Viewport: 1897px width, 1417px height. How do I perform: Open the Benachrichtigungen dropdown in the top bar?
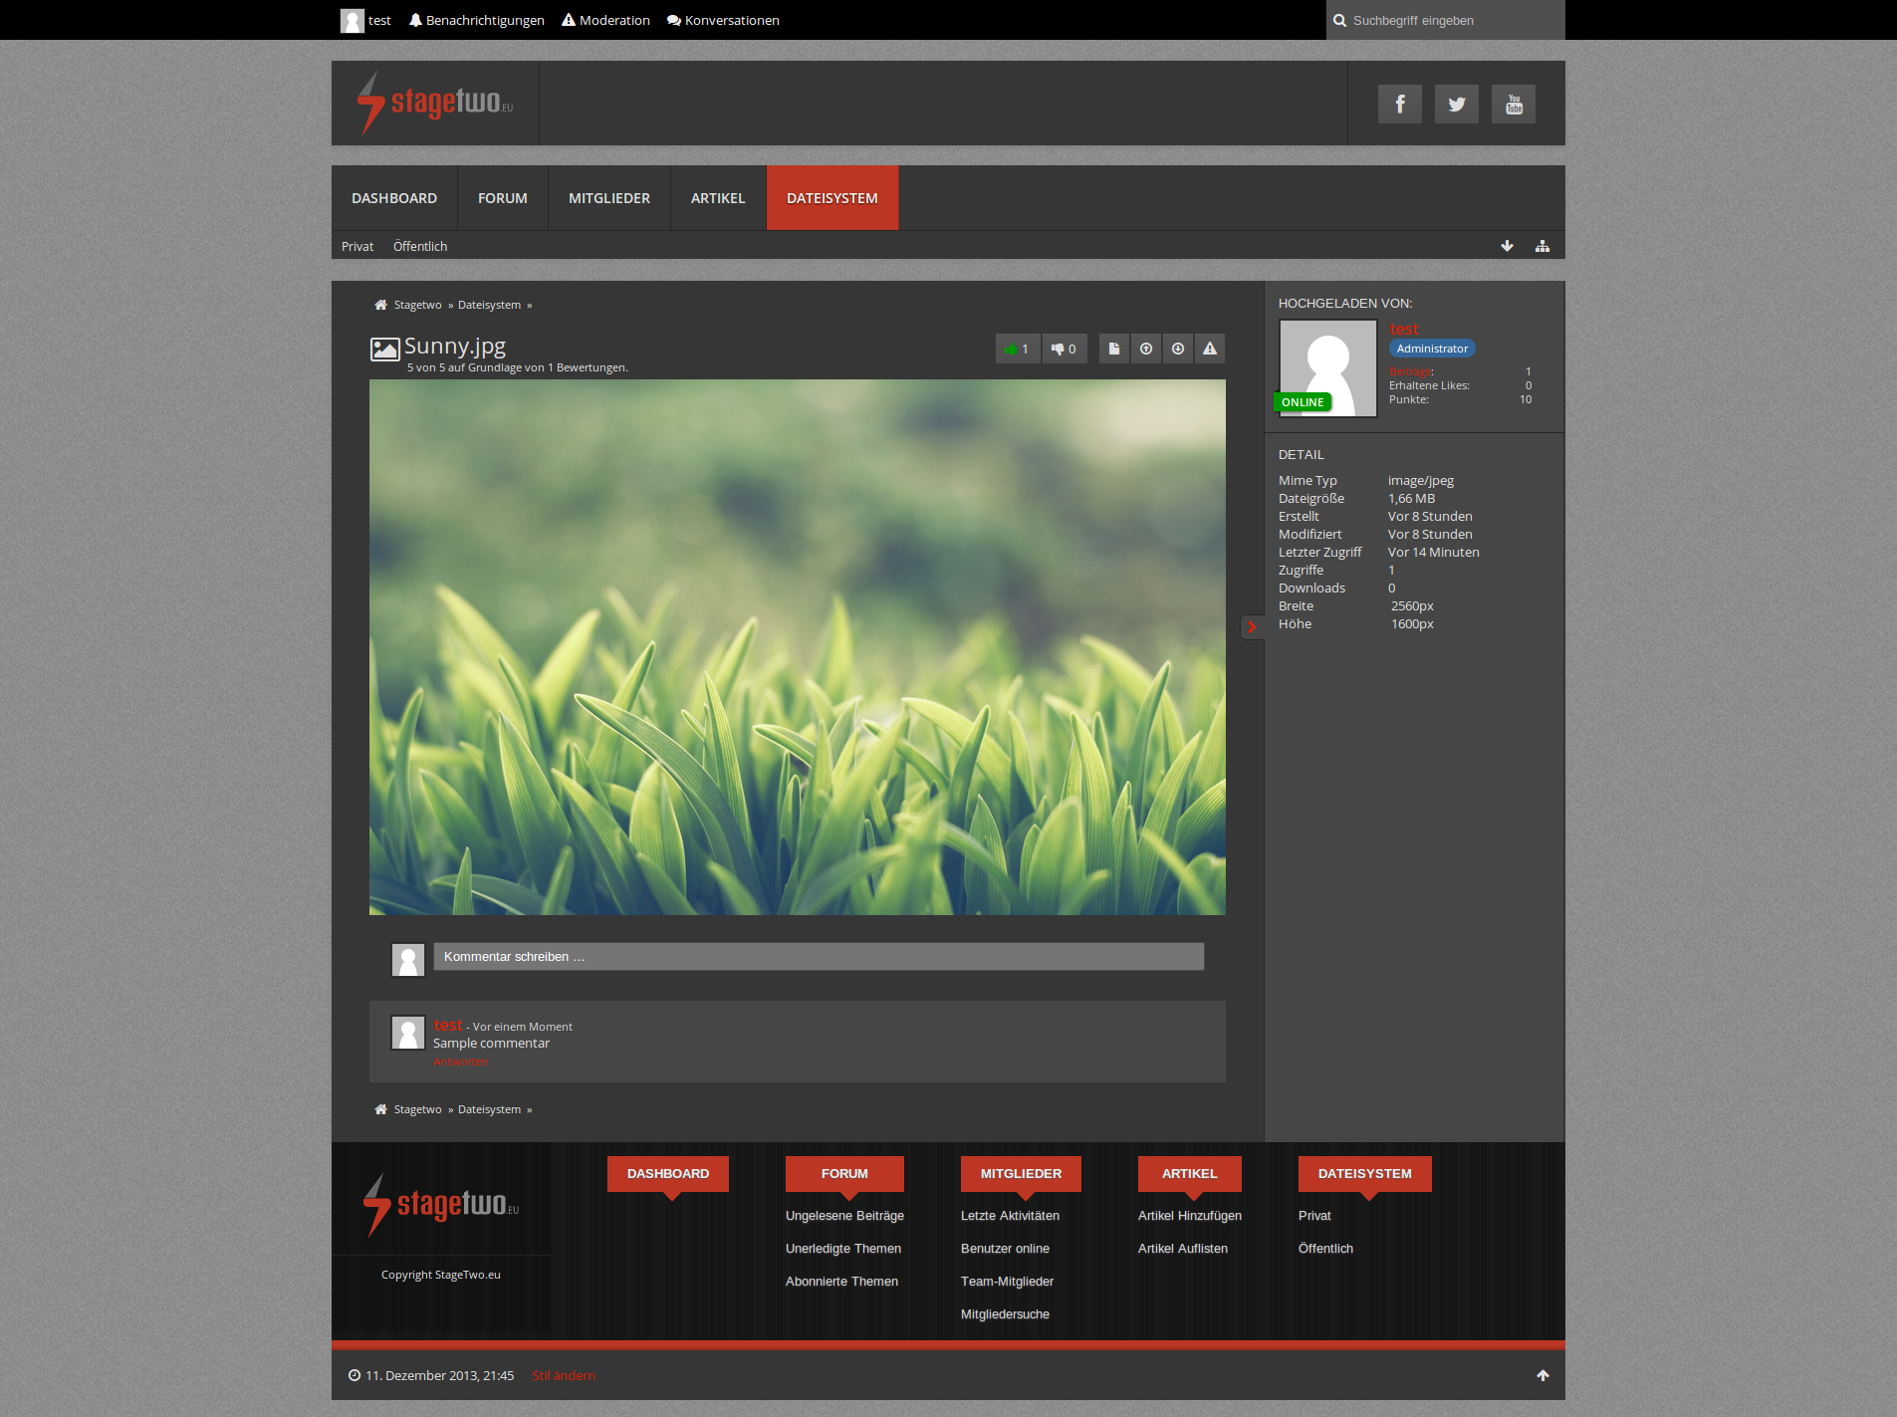click(x=477, y=20)
